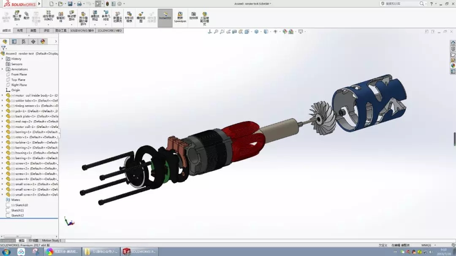Click the SOLIDWORKS taskbar button
Screen dimensions: 456x256
click(x=139, y=252)
